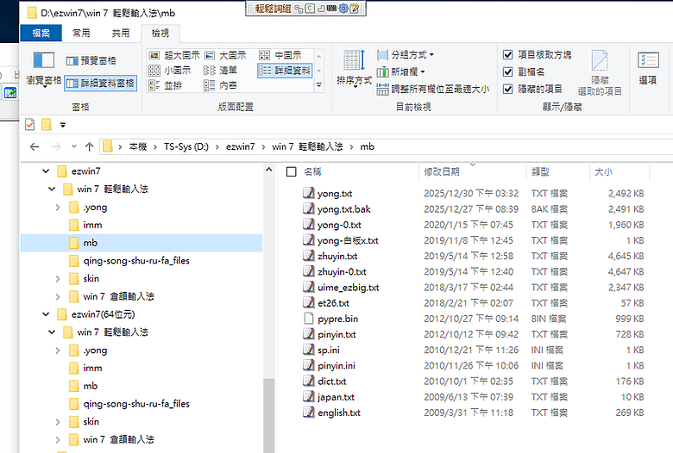Switch layout to 中圖示

coord(280,55)
